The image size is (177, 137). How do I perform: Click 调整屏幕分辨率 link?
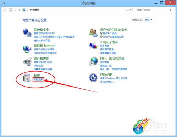point(108,53)
